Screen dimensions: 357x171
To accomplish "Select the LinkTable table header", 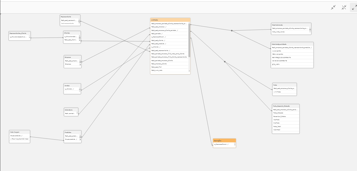I will click(170, 20).
